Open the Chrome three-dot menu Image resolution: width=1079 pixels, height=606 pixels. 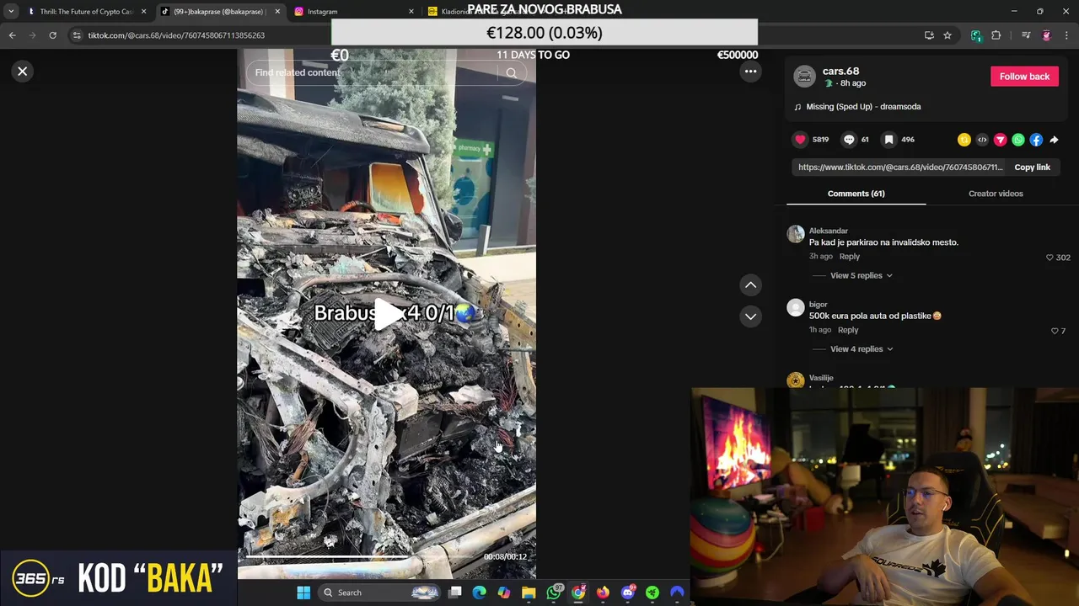tap(1066, 35)
